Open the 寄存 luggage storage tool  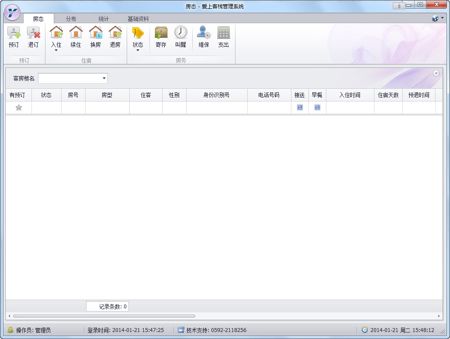[161, 37]
